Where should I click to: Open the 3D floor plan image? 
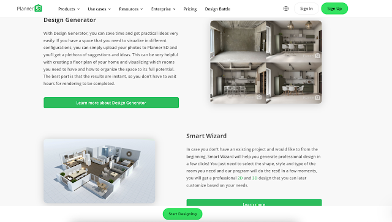(x=99, y=171)
